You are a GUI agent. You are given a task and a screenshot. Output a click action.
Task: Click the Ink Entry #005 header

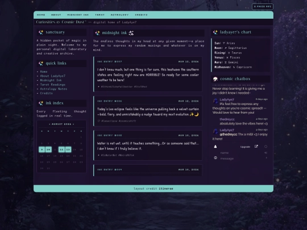pos(109,135)
